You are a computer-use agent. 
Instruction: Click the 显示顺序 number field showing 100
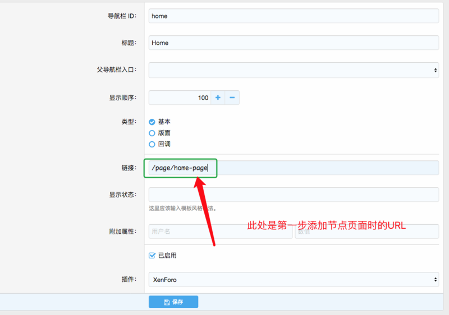pyautogui.click(x=180, y=98)
